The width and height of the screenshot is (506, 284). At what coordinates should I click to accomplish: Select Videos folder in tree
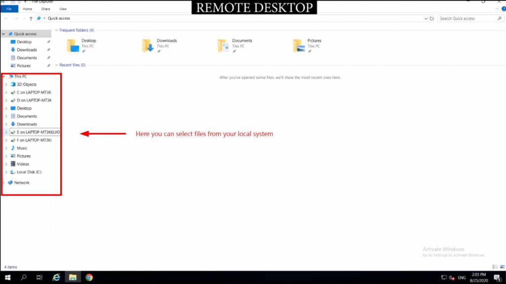tap(23, 164)
